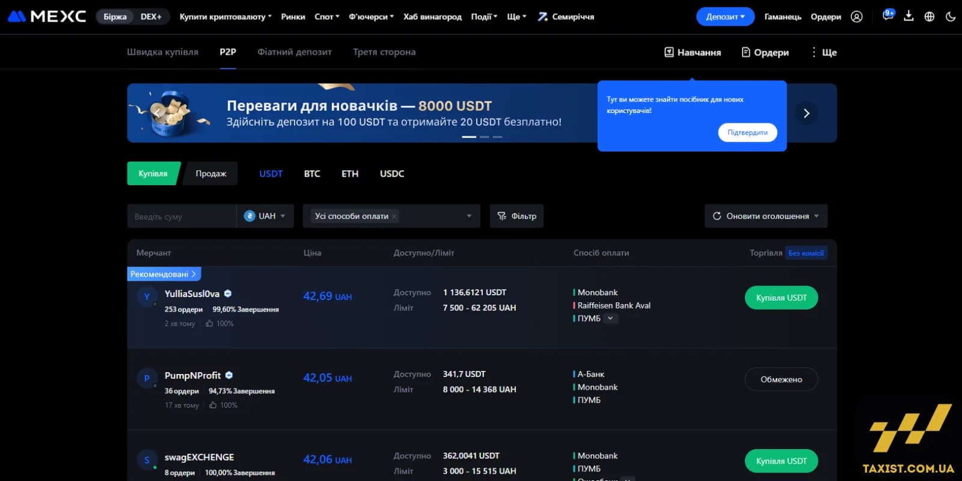Click the UAH currency hryvnia icon
Image resolution: width=962 pixels, height=481 pixels.
pos(250,216)
